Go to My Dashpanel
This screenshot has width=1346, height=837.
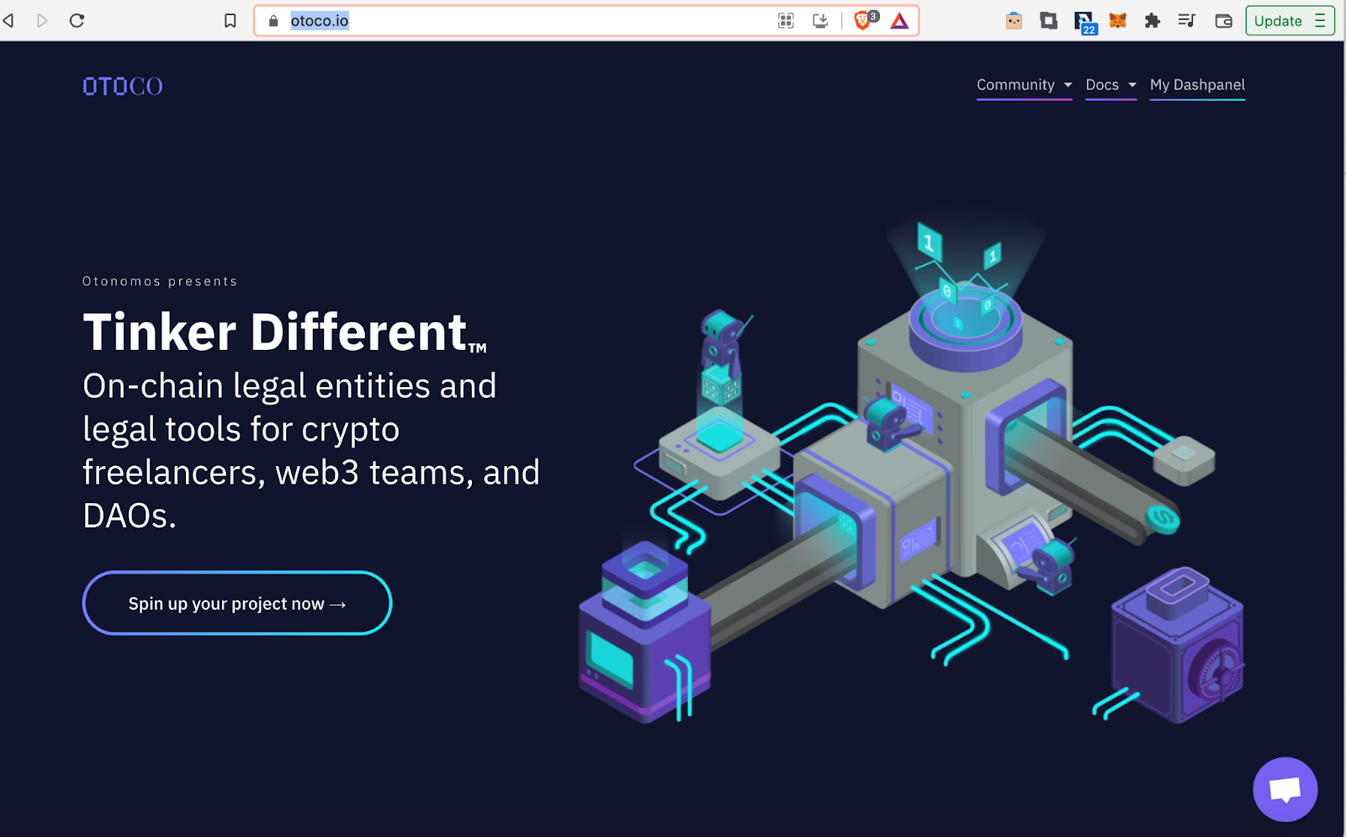pos(1197,85)
